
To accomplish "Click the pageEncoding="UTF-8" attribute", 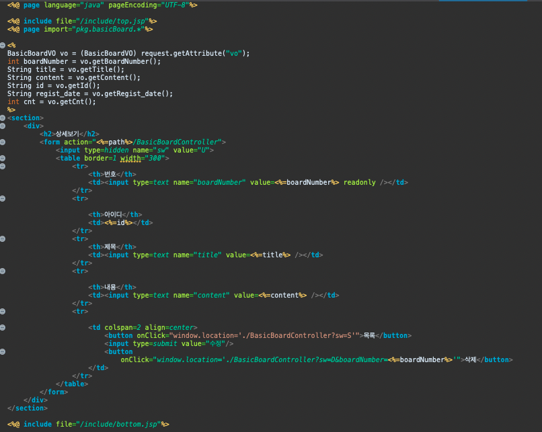I will (149, 5).
